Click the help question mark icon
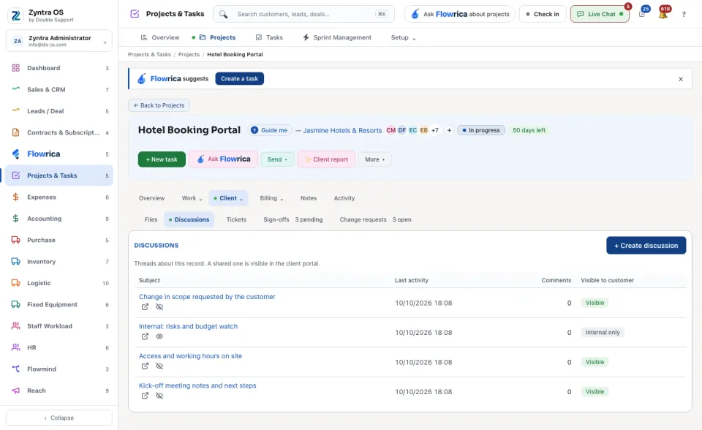This screenshot has width=702, height=430. click(684, 15)
